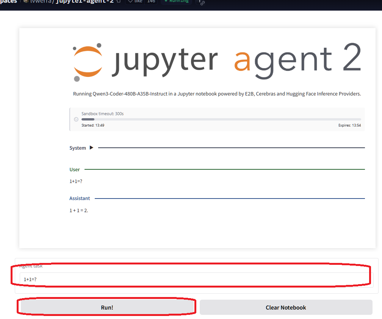Select the assistant reply '1 + 1 = 2.'
382x319 pixels.
[79, 210]
